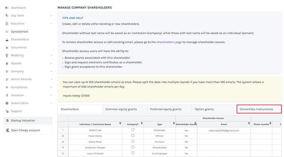The image size is (284, 157).
Task: Expand the Valuation section chevron
Action: coord(51,95)
